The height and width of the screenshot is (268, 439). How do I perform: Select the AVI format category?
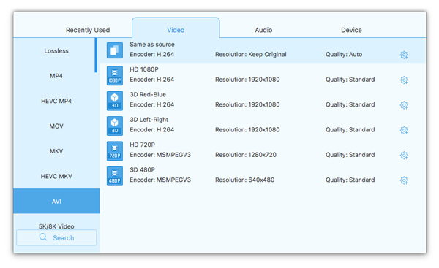tap(56, 202)
